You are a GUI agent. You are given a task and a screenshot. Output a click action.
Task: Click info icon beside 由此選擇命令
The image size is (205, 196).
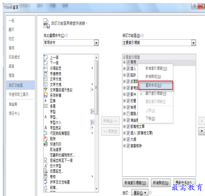66,35
